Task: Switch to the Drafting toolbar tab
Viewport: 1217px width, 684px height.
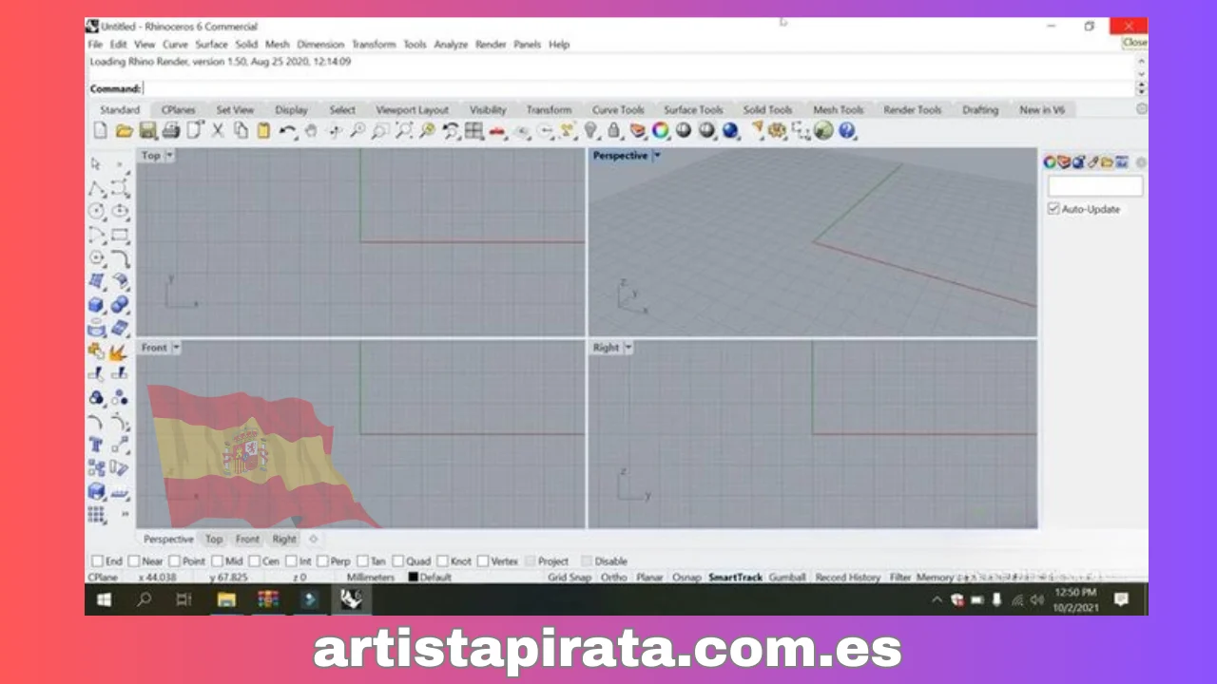Action: 980,110
